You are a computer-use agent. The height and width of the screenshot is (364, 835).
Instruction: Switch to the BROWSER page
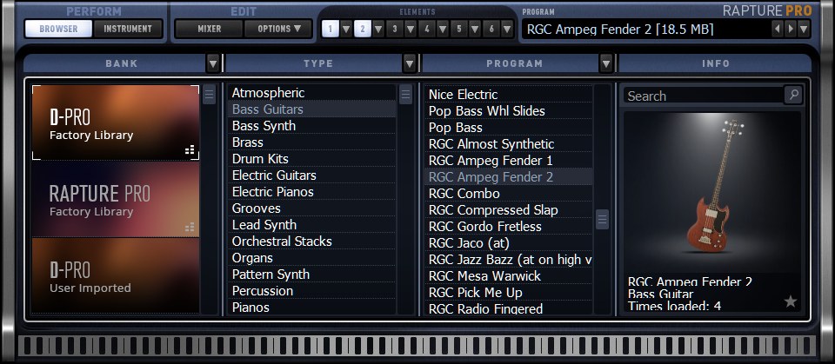(x=58, y=29)
